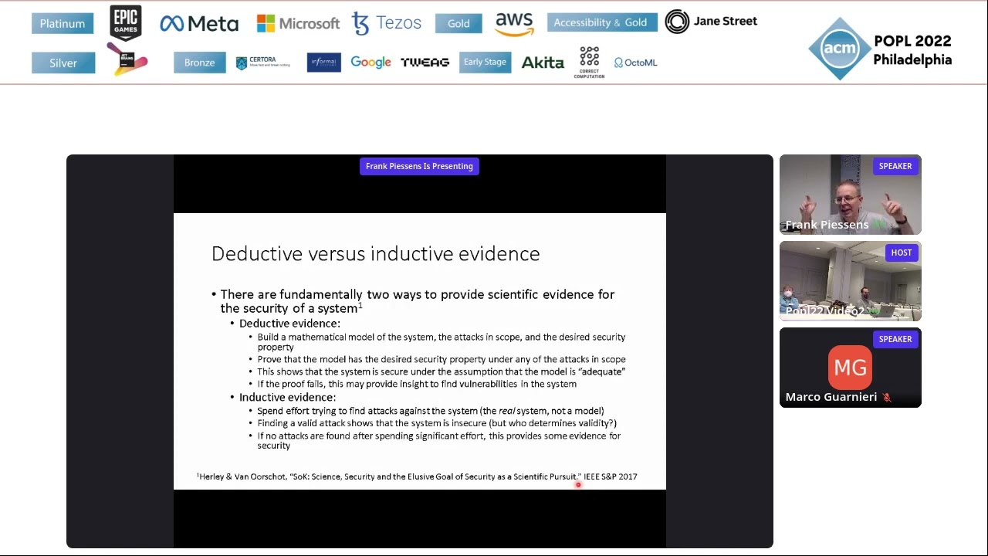Image resolution: width=988 pixels, height=556 pixels.
Task: Click the 'Marco Guarnieri' name label
Action: 831,397
